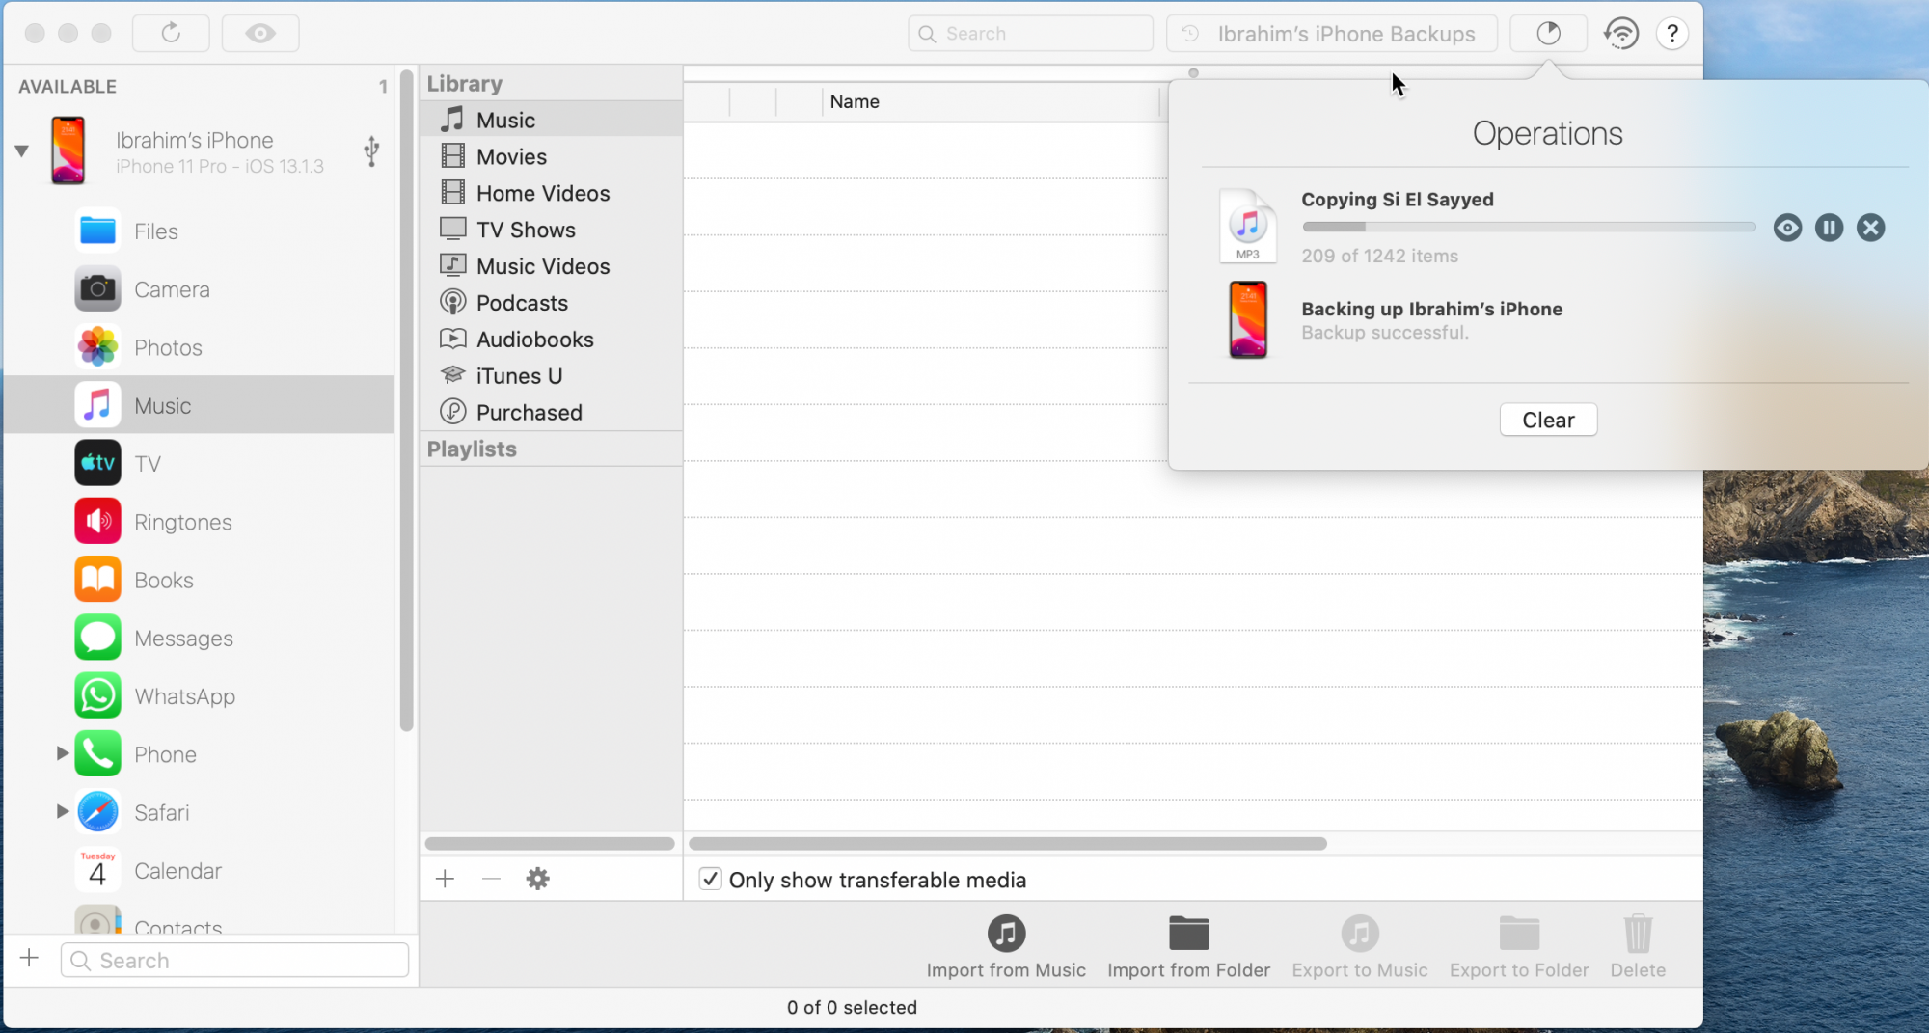Select Music in the Library list
This screenshot has height=1033, width=1929.
click(551, 120)
